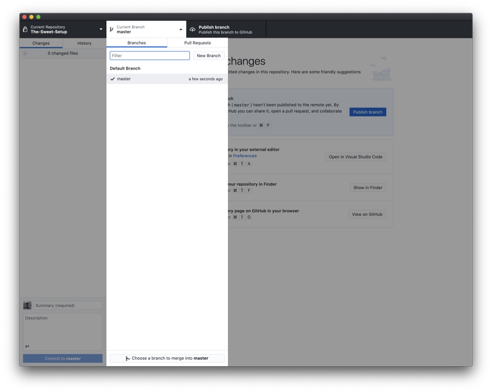
Task: Click the Summary (required) field
Action: 68,305
